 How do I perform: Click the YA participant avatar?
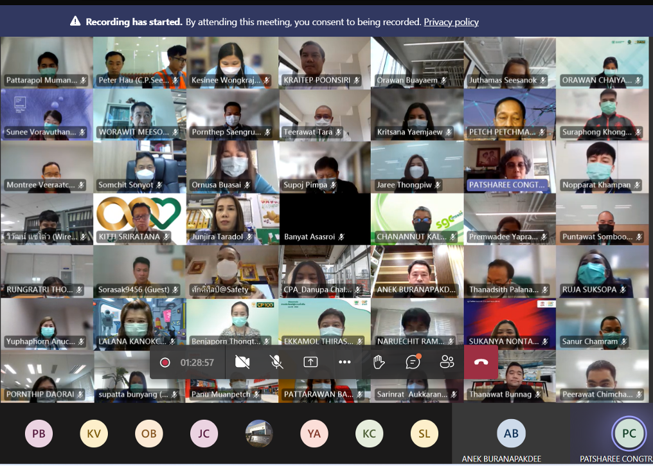click(314, 434)
